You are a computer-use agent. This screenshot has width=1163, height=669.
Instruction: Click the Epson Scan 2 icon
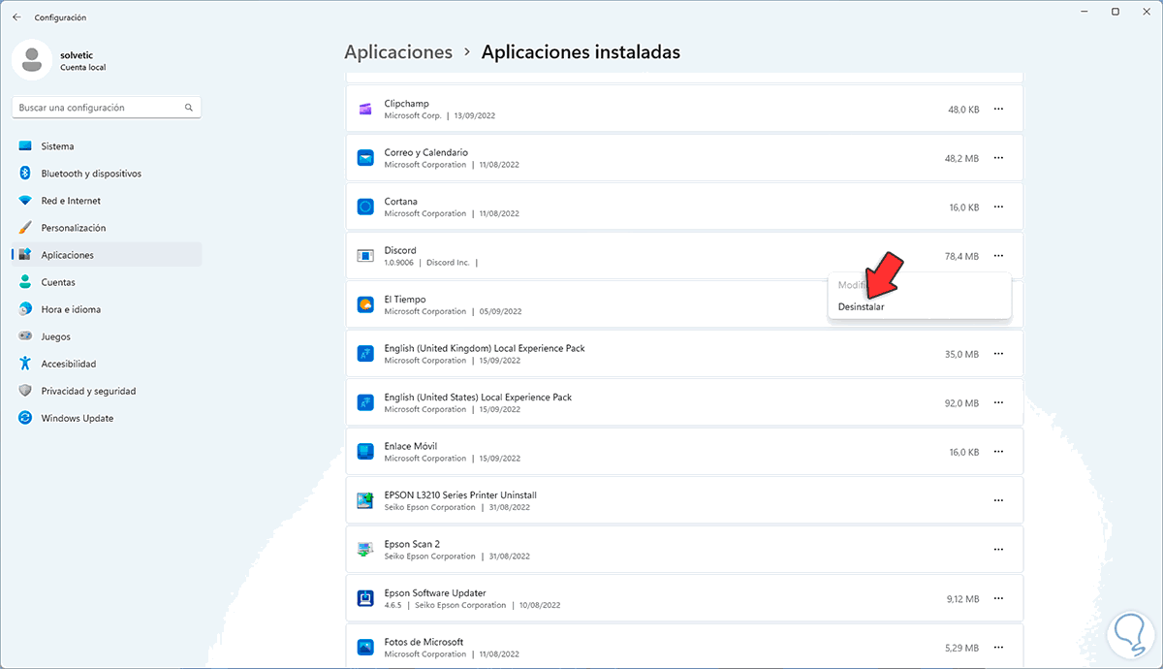(365, 549)
